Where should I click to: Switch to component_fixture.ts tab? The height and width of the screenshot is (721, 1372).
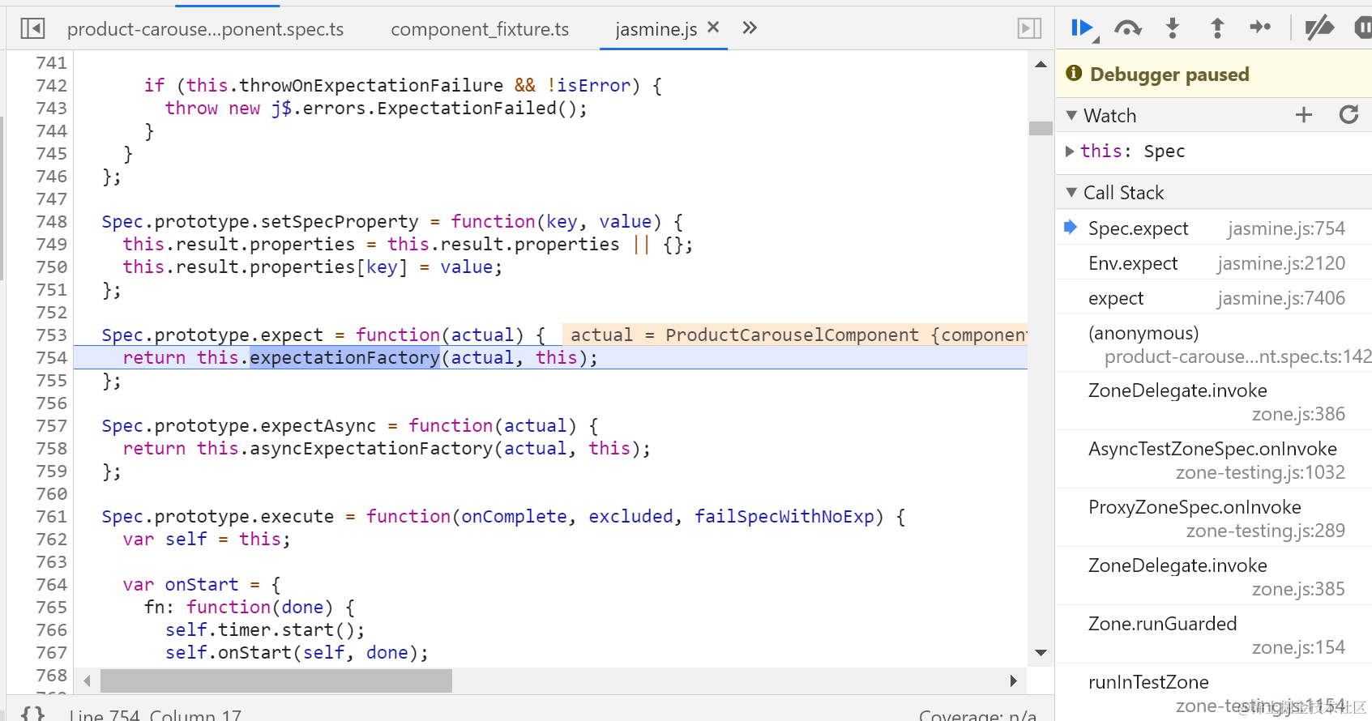click(480, 29)
